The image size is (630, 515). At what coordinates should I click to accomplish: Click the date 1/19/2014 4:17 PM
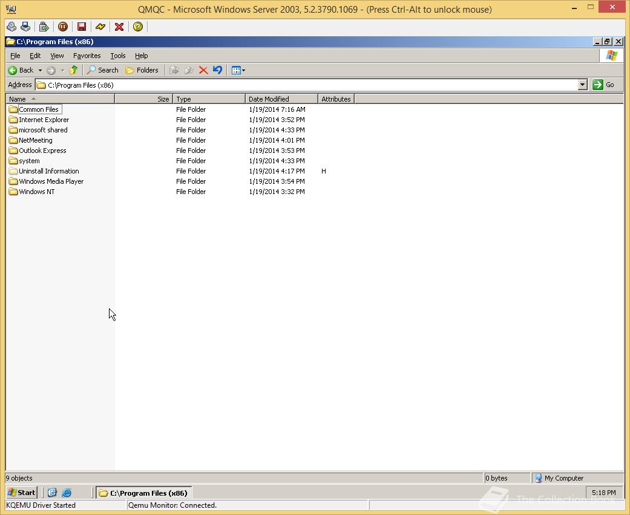(277, 171)
